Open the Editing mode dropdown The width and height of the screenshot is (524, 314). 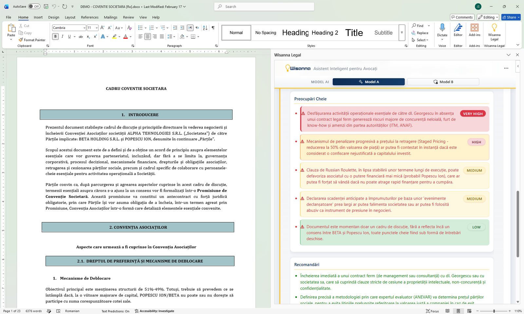click(488, 17)
